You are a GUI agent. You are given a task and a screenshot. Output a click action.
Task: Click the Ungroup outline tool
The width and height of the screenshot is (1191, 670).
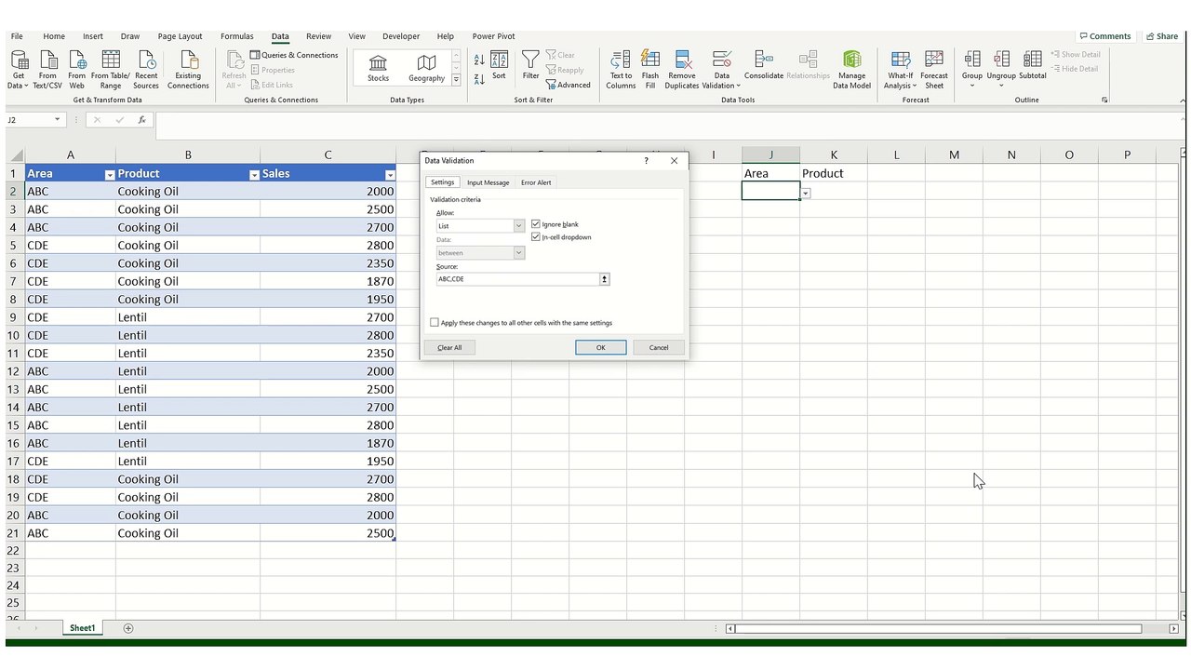coord(1001,70)
